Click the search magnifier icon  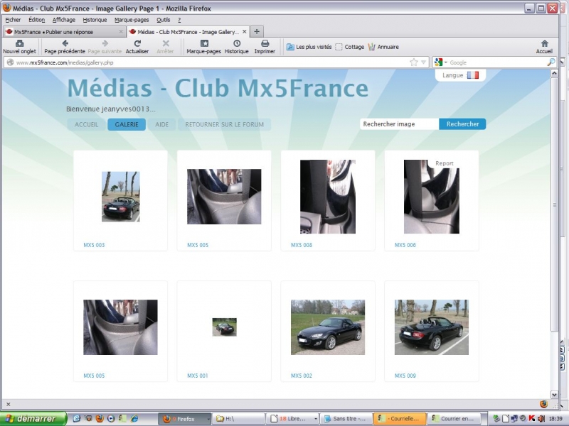(x=551, y=62)
